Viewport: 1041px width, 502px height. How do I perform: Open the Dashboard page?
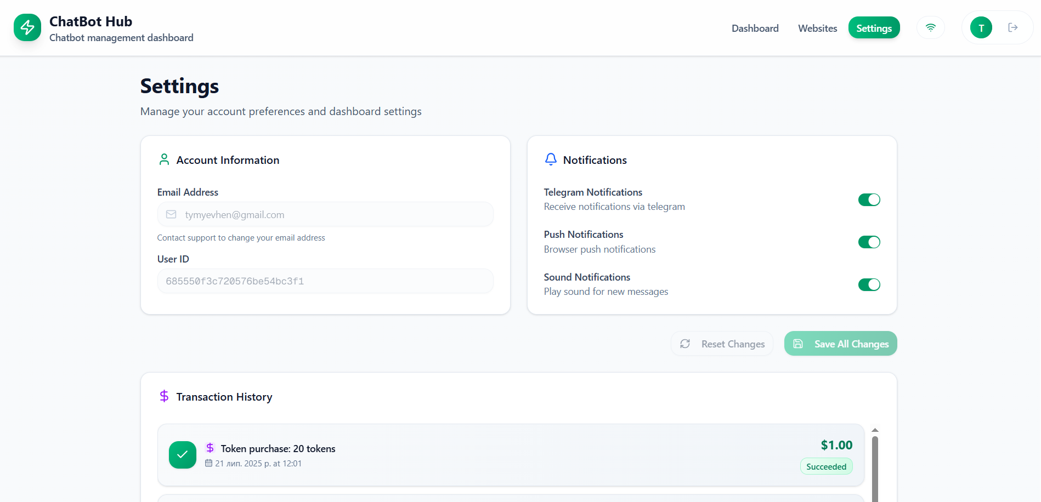[x=755, y=28]
